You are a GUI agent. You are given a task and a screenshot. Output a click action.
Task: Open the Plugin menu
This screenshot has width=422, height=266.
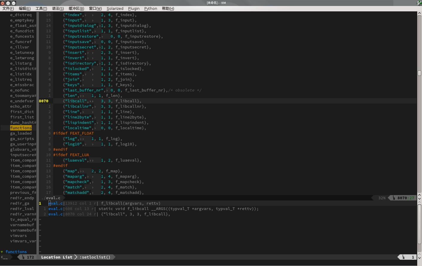pyautogui.click(x=134, y=8)
